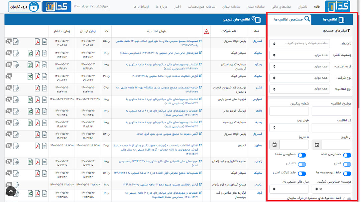361x202 pixels.
Task: Toggle the حسابرسی نشده switch
Action: pyautogui.click(x=302, y=155)
